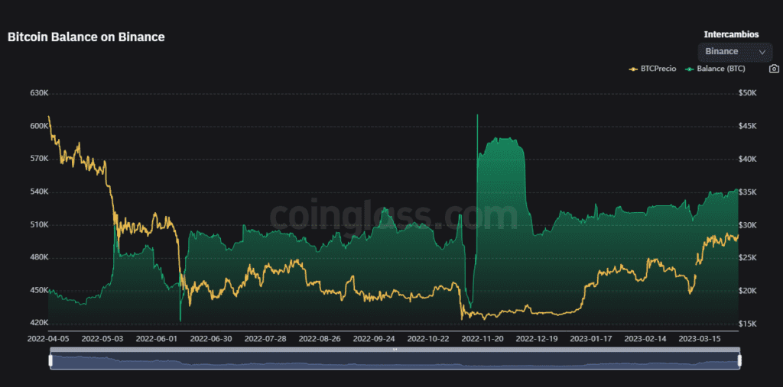Image resolution: width=783 pixels, height=387 pixels.
Task: Click the 2022-06-30 date label
Action: tap(211, 339)
